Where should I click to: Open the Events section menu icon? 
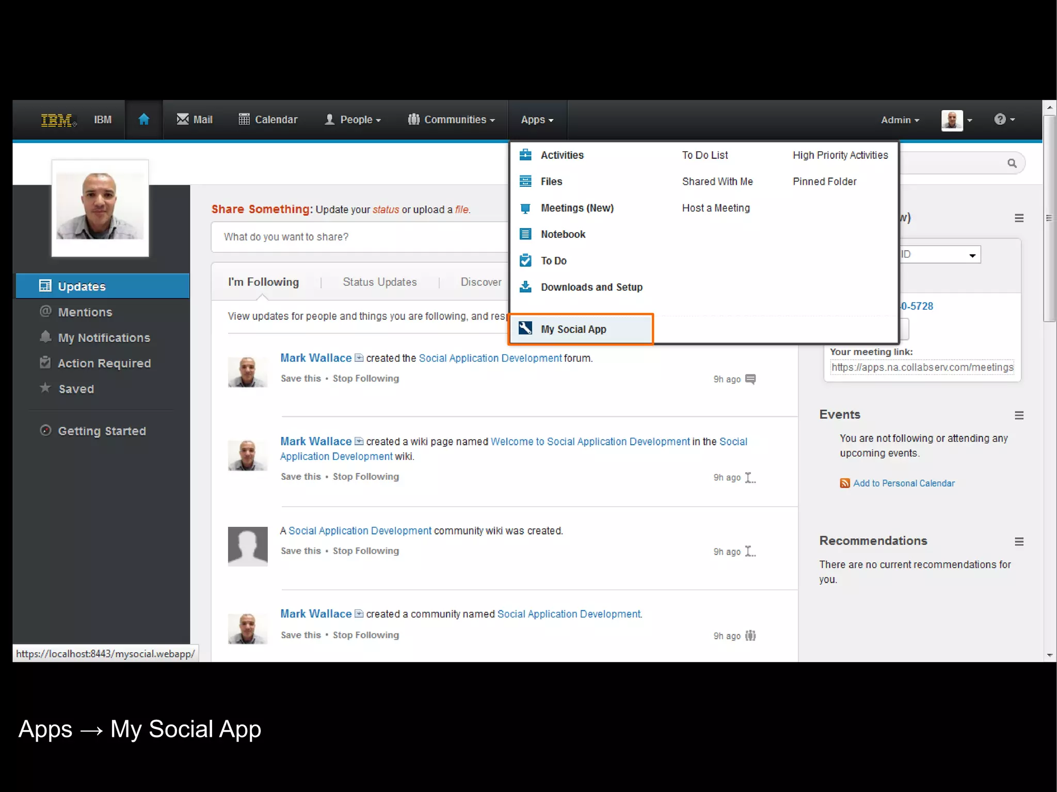[1019, 415]
